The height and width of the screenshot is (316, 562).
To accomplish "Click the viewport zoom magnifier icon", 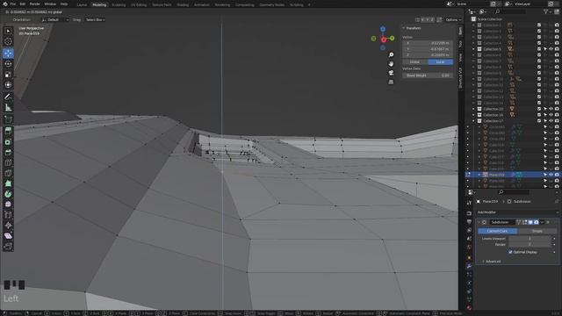I will (x=391, y=54).
